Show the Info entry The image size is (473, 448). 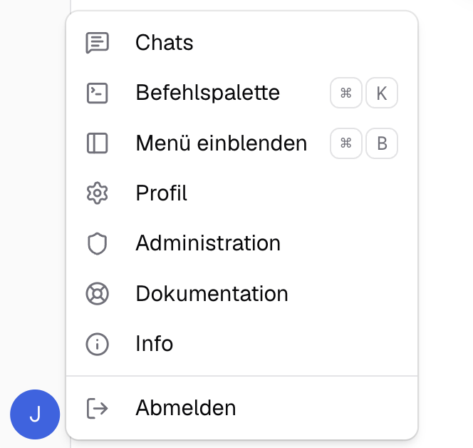coord(242,344)
